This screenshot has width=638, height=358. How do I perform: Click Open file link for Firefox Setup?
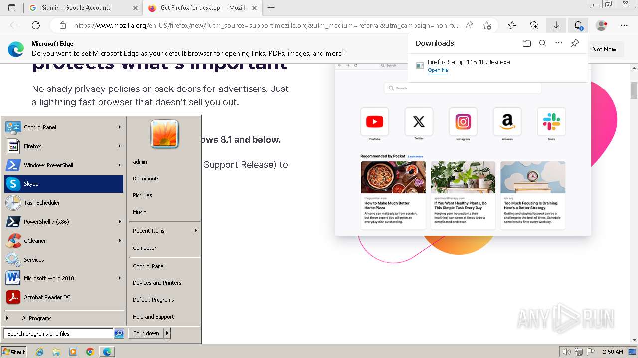[x=438, y=70]
